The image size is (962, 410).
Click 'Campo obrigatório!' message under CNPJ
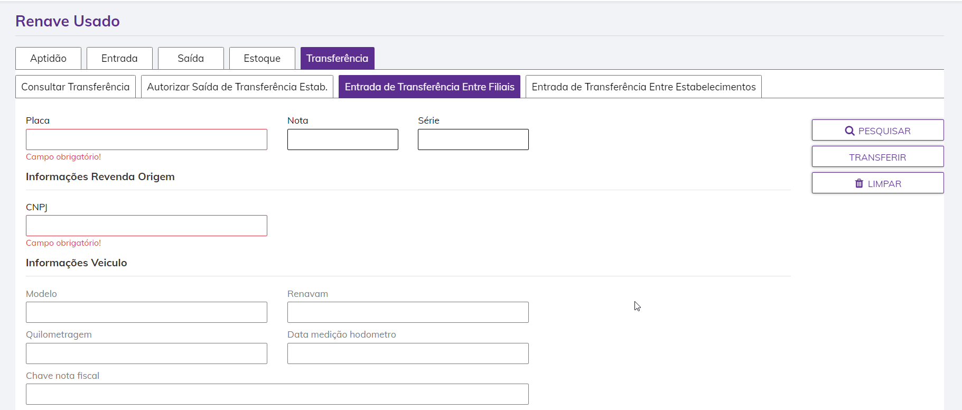click(63, 243)
